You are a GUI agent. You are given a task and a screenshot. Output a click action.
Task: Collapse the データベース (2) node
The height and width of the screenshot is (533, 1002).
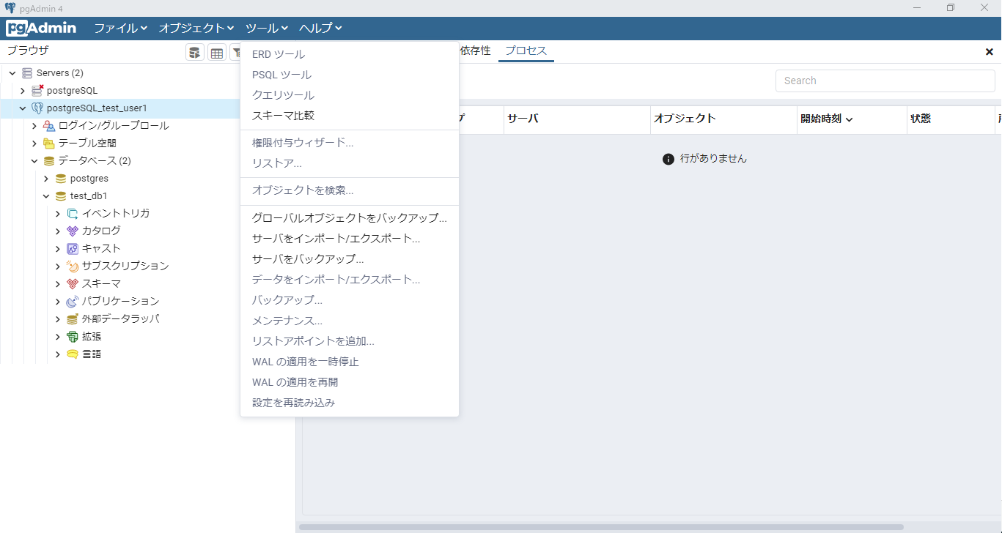[34, 161]
